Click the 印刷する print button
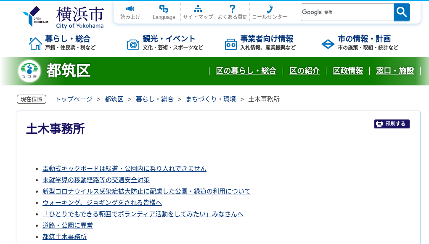Screen dimensions: 429x244 [x=392, y=124]
